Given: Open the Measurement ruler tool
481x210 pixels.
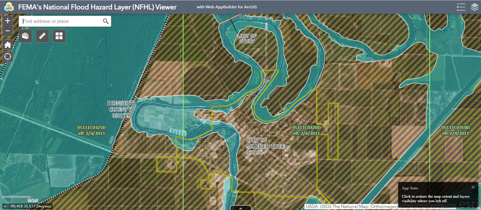Looking at the screenshot, I should (42, 36).
